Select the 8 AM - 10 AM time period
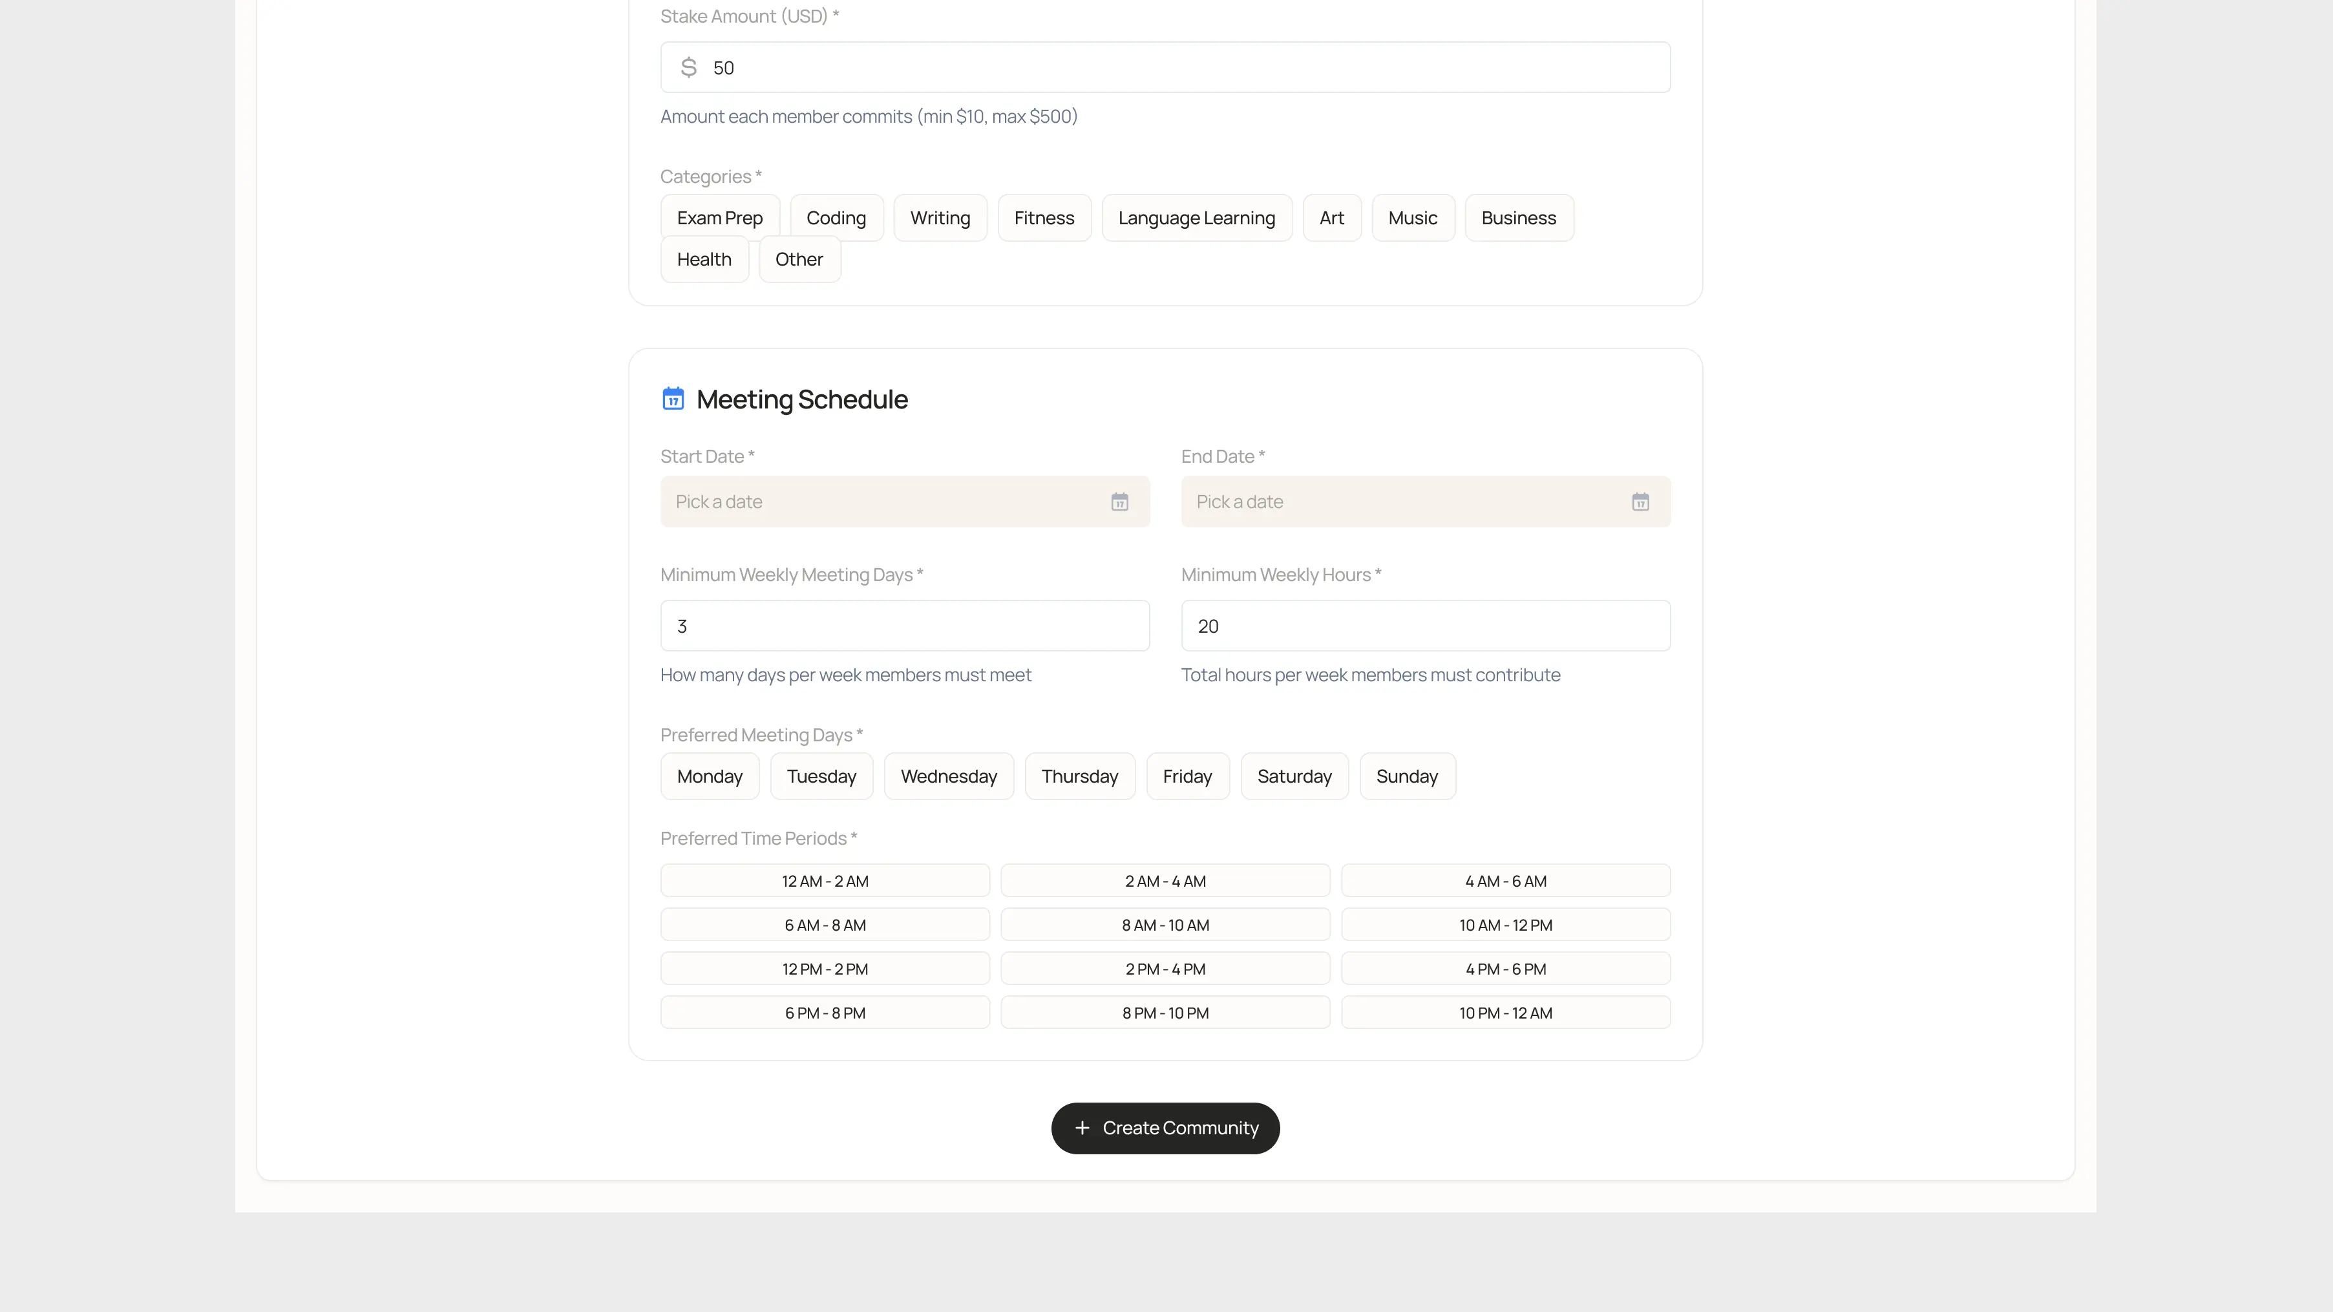 (x=1165, y=926)
